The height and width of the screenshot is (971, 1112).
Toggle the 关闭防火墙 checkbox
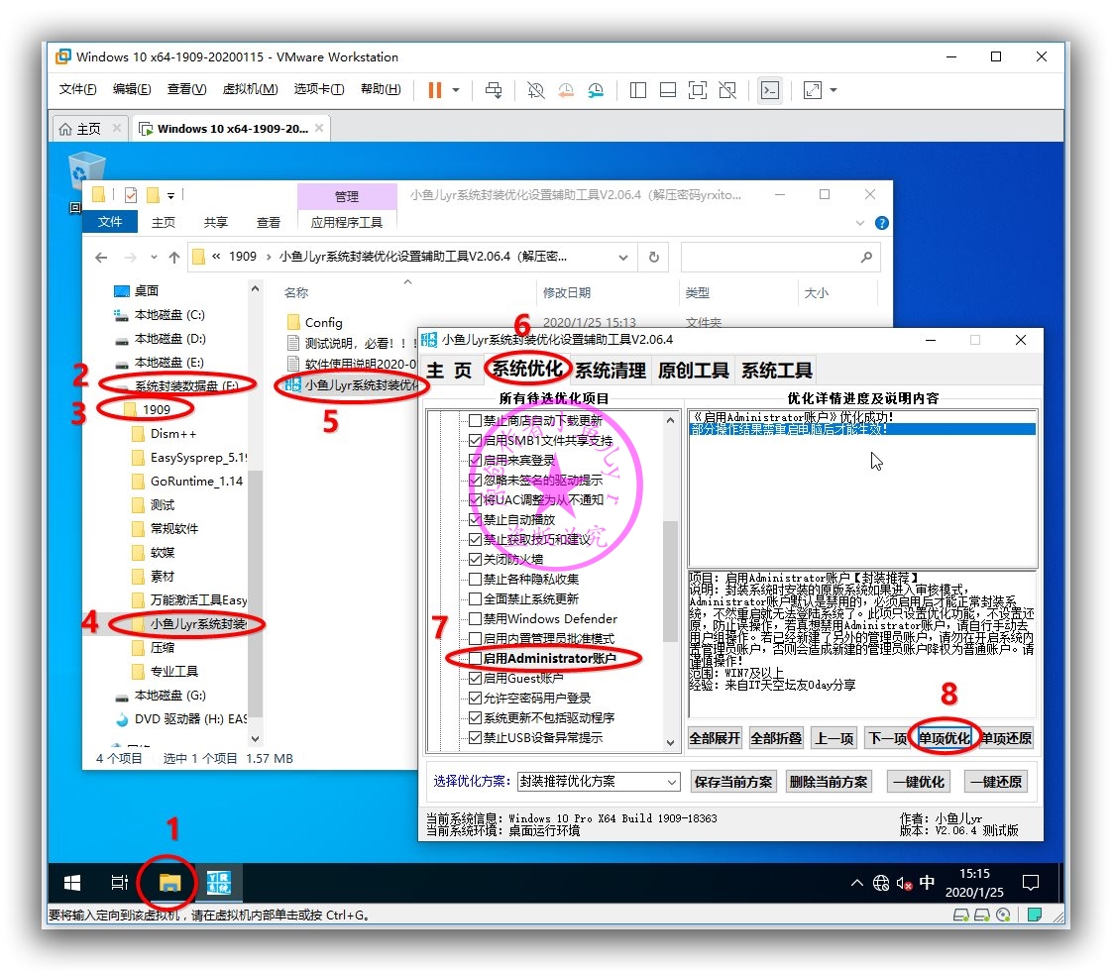[475, 559]
